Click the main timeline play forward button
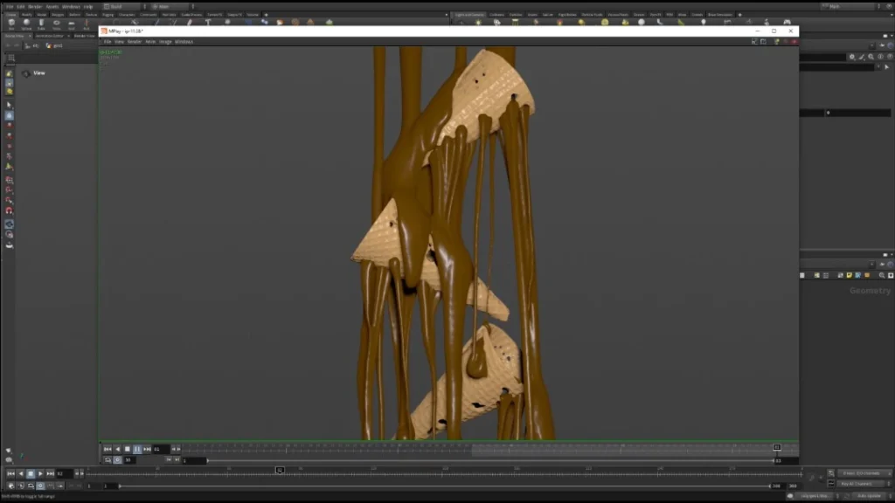The width and height of the screenshot is (895, 503). [40, 474]
